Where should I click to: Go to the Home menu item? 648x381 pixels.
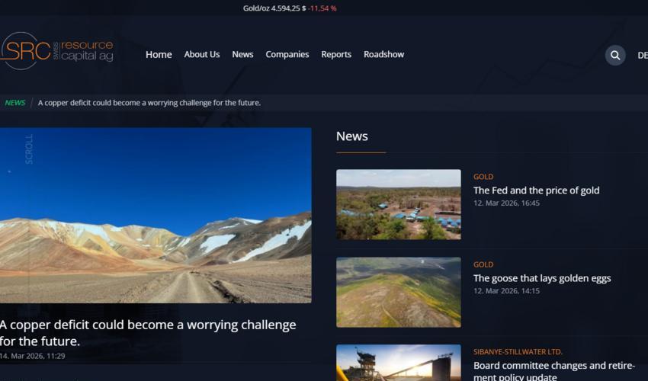[x=159, y=55]
